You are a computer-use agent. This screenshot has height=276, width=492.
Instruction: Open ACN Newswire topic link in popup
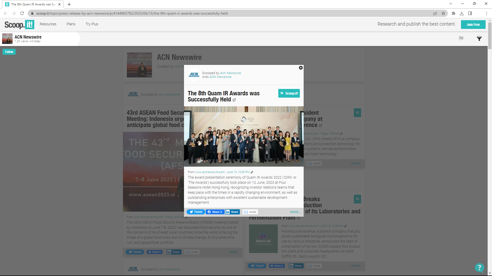(x=220, y=77)
